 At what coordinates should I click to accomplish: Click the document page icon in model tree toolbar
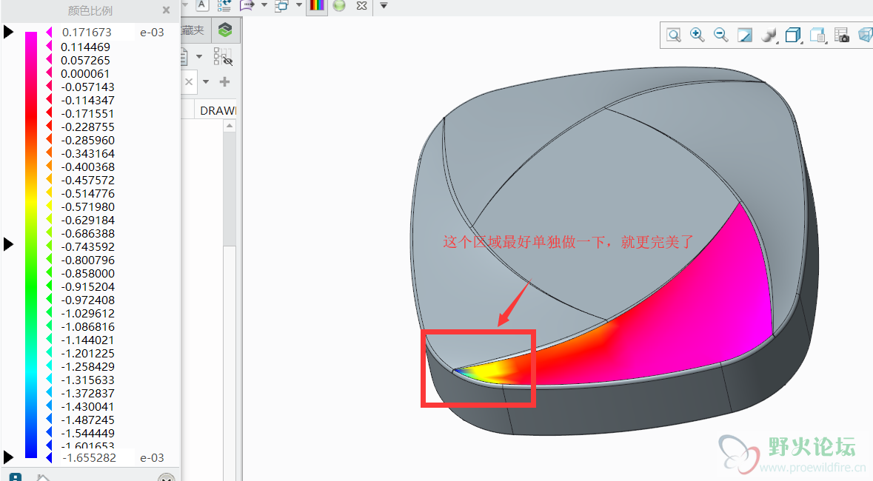[185, 57]
